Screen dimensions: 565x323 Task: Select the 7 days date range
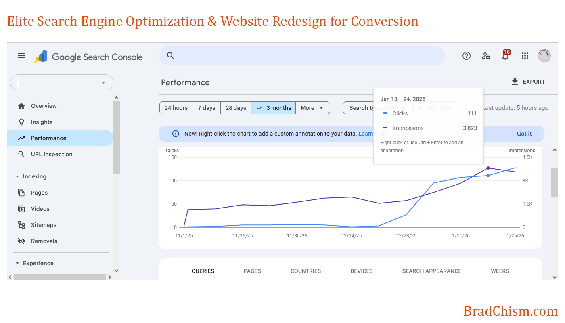[x=207, y=108]
